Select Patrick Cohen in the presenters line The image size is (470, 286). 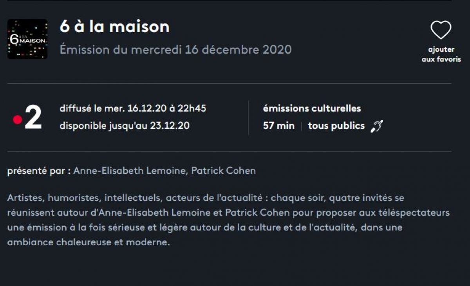223,171
